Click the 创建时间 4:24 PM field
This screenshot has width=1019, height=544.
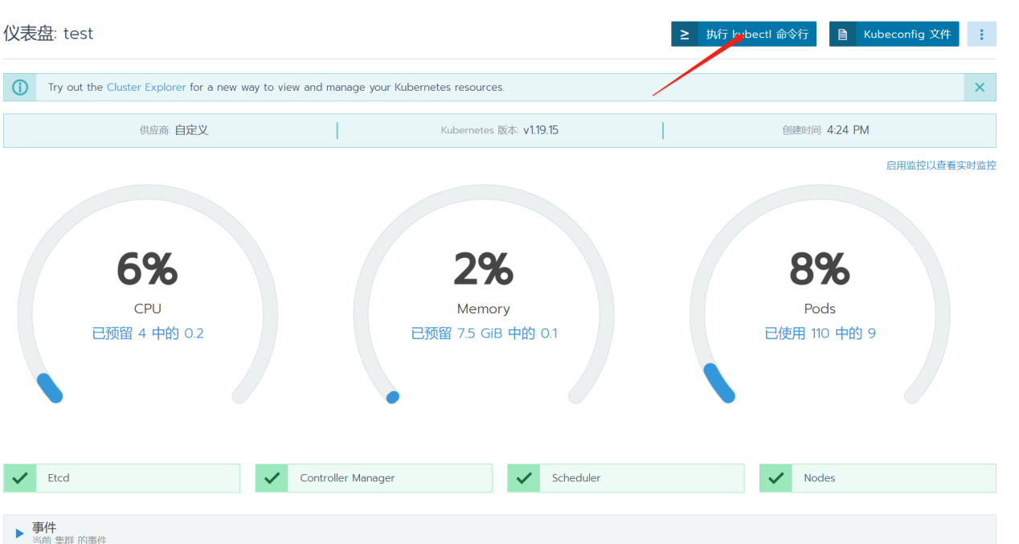coord(825,130)
